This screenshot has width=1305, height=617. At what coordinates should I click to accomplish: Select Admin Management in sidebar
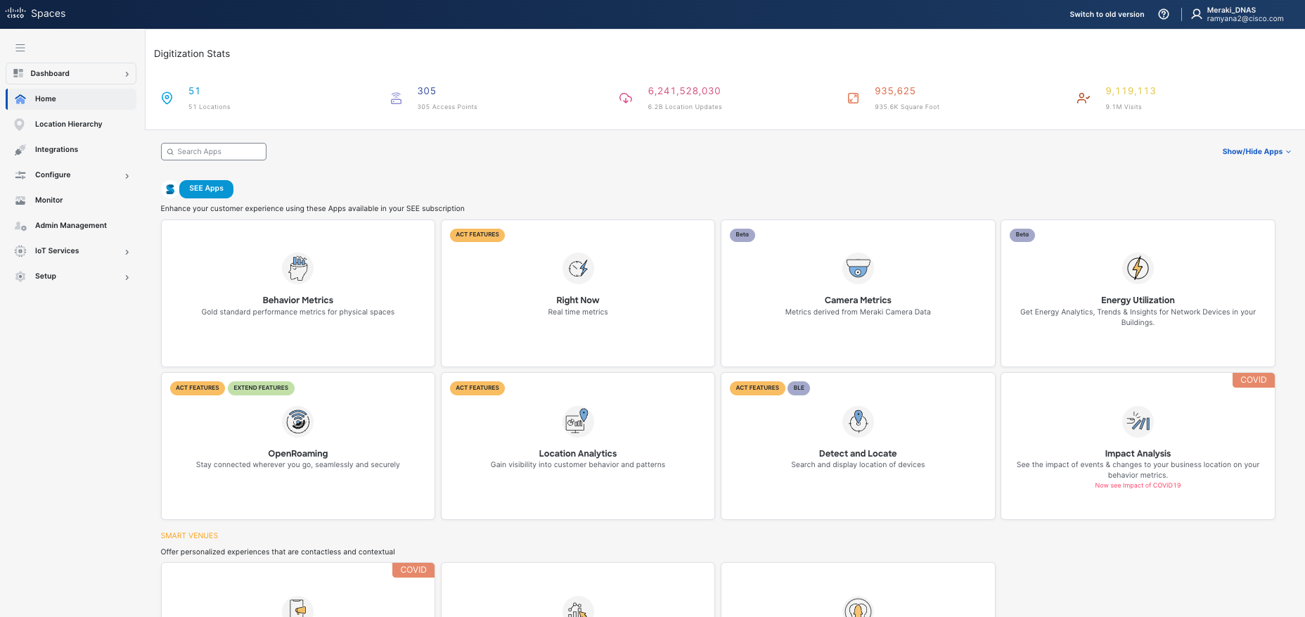click(x=70, y=226)
